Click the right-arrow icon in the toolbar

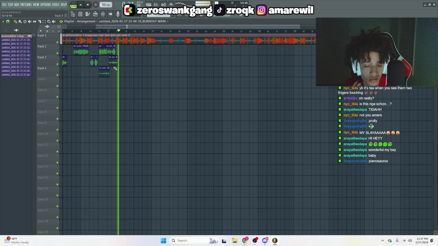tap(110, 14)
